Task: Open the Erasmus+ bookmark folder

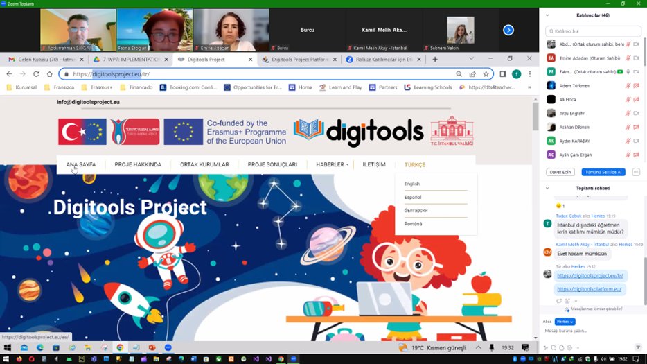Action: [x=97, y=87]
